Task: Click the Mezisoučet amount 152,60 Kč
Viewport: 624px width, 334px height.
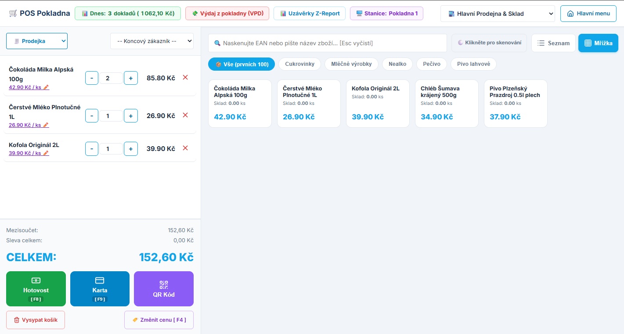Action: 180,230
